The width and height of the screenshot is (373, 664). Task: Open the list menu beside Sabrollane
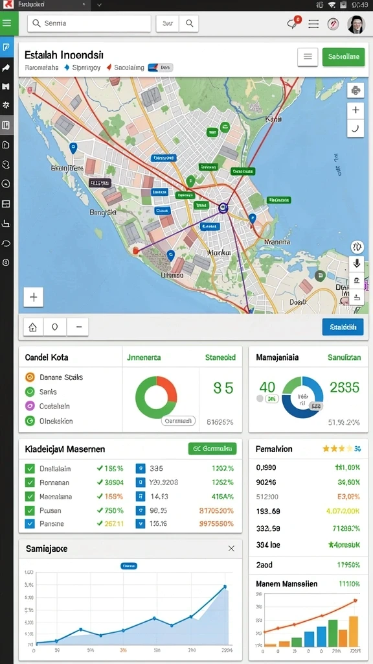308,57
